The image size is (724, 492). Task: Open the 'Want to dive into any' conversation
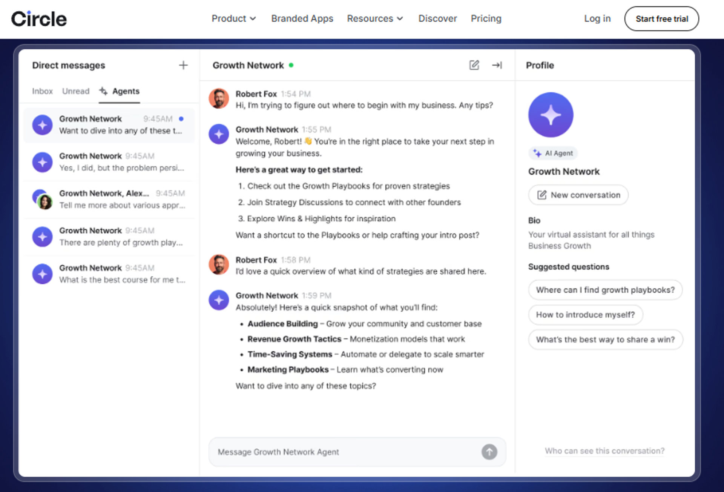(109, 125)
